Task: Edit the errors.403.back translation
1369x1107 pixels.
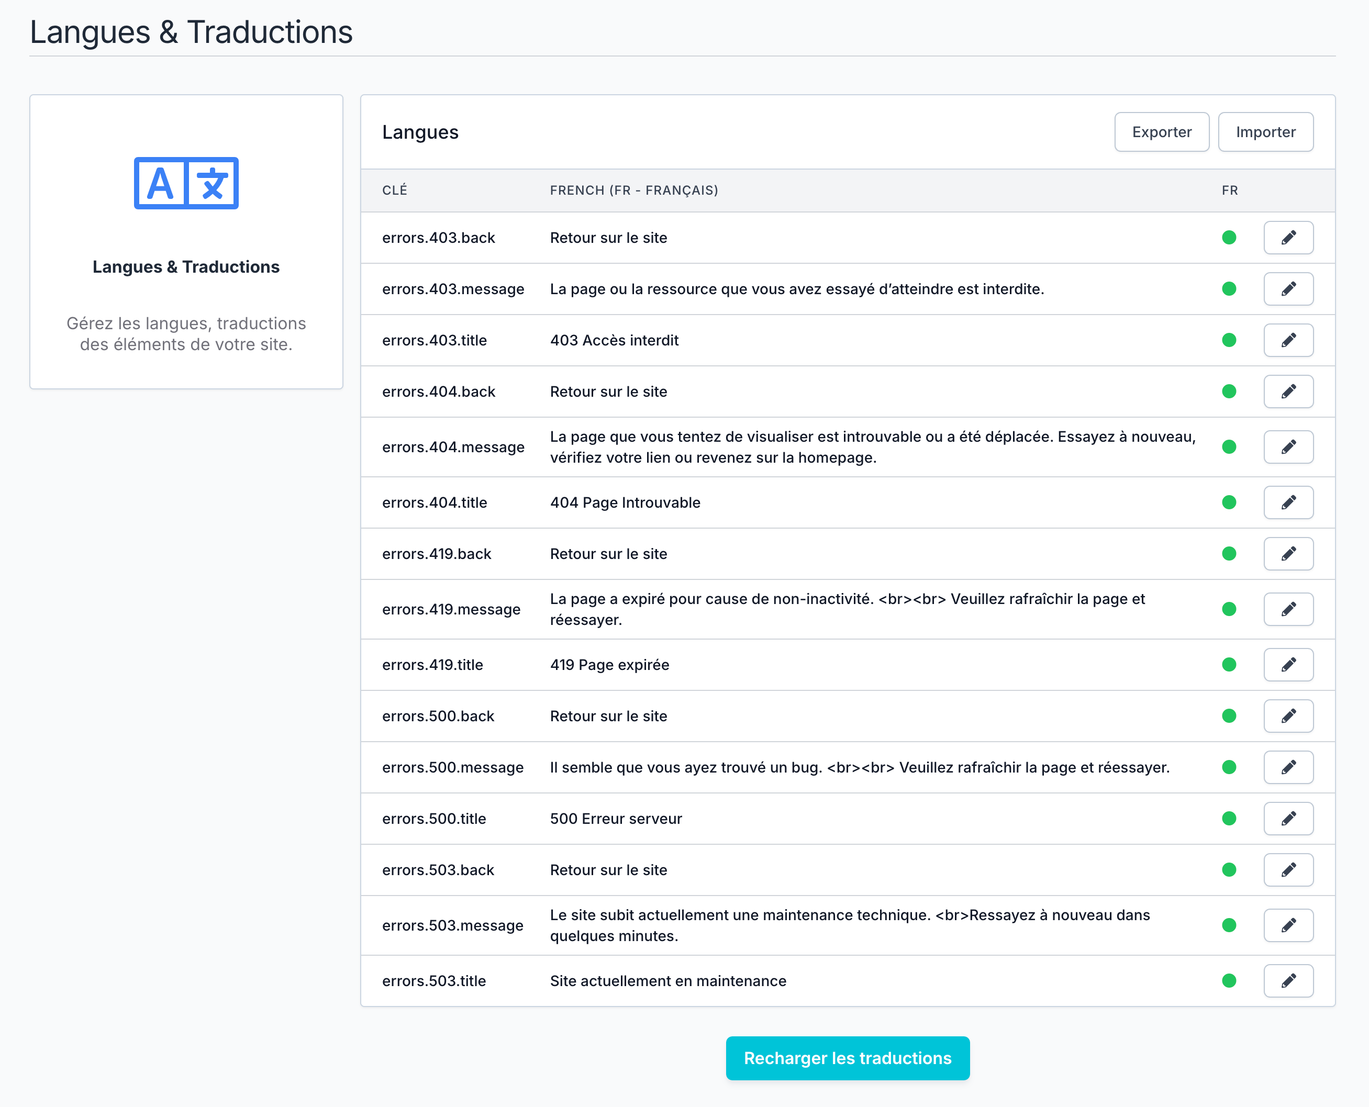Action: coord(1288,237)
